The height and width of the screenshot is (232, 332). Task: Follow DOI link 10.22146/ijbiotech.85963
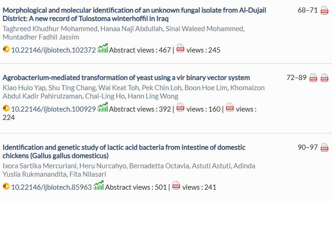click(x=51, y=187)
